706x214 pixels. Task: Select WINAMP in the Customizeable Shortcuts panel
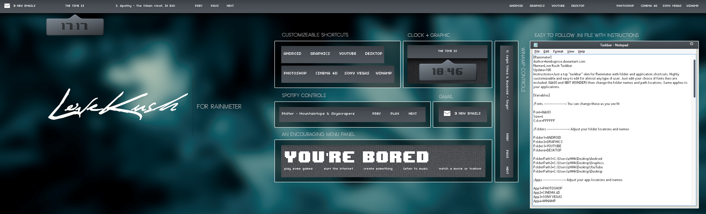(384, 73)
